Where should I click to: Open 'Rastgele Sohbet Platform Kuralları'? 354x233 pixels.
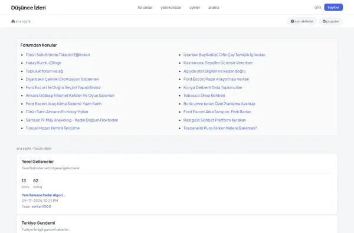(215, 120)
